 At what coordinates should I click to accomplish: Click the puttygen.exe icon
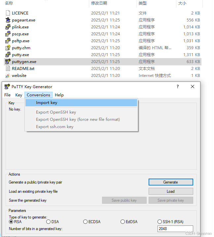tap(8, 62)
